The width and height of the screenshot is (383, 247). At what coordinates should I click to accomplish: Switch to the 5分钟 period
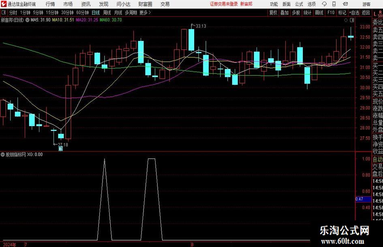(x=38, y=13)
